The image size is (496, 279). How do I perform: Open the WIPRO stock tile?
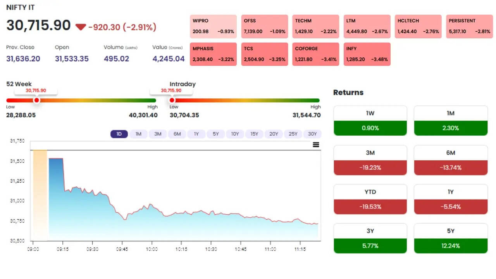[x=213, y=26]
